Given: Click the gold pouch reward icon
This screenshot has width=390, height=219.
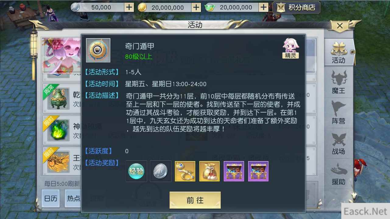Looking at the screenshot, I should click(x=209, y=171).
